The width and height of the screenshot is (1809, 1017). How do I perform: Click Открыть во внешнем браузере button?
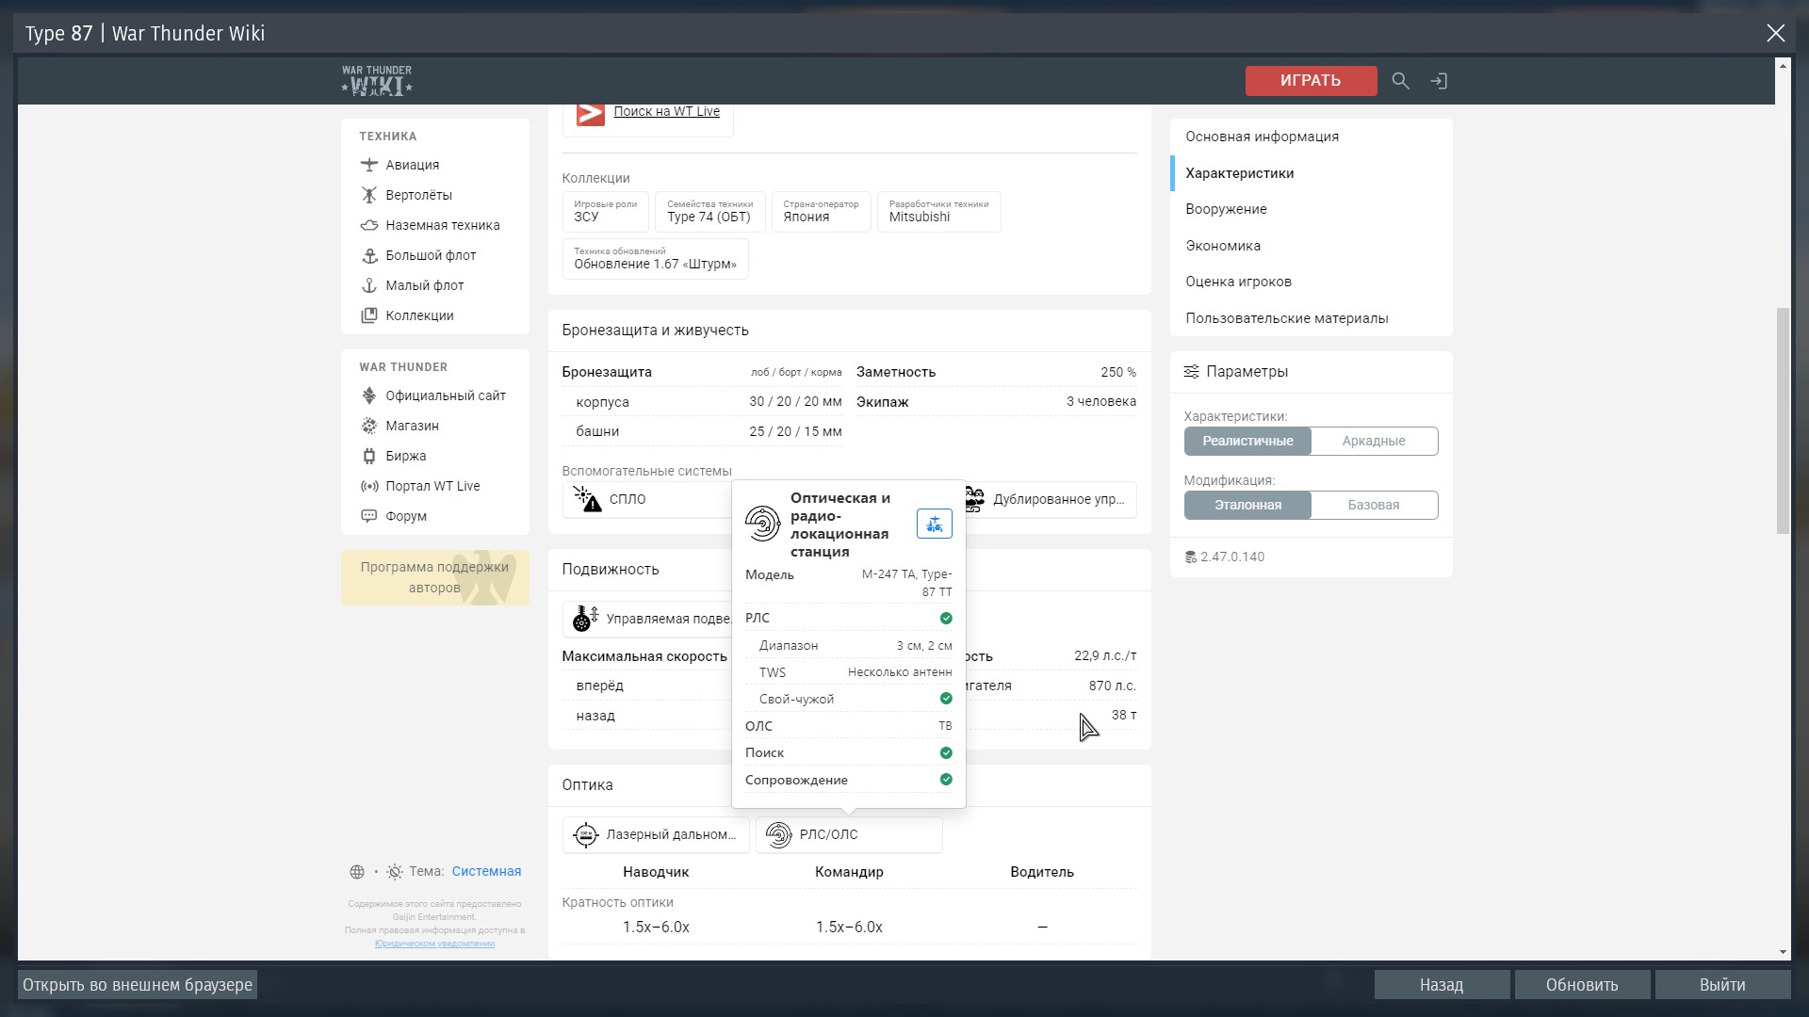pyautogui.click(x=138, y=985)
